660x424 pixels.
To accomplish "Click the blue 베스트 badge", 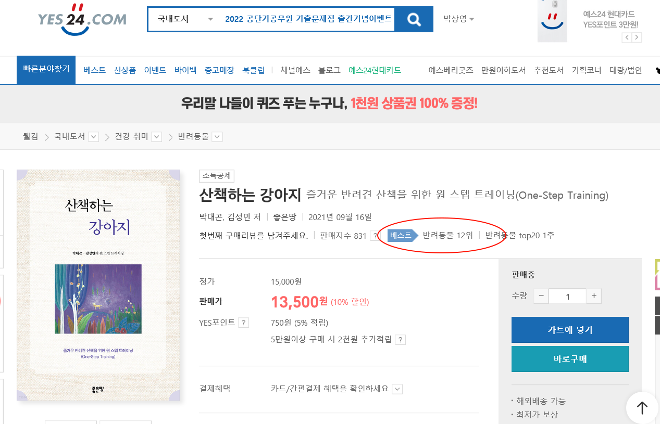I will 402,235.
